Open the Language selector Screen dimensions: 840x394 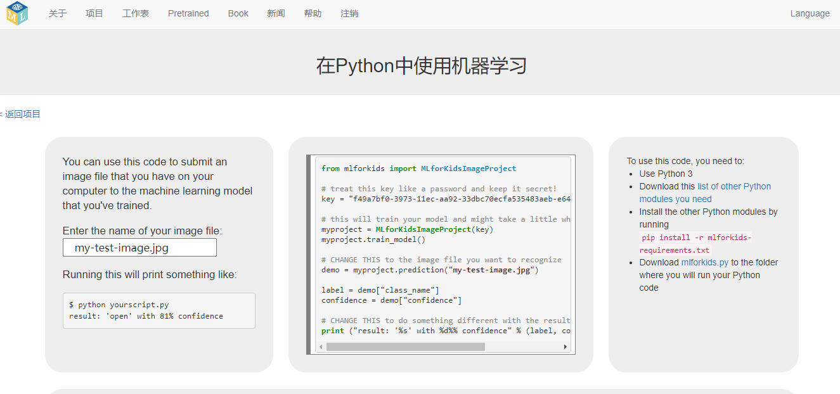point(810,13)
